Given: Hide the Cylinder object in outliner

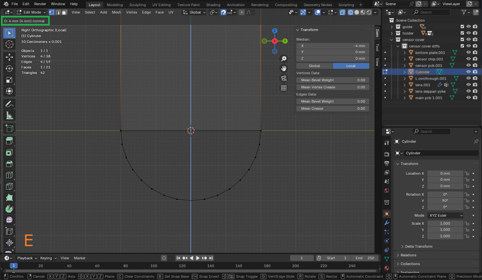Looking at the screenshot, I should point(468,72).
